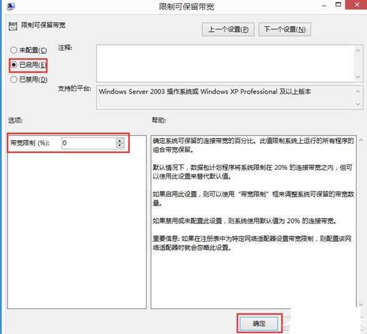Click the help paragraph starting 默认情况下

pos(253,172)
